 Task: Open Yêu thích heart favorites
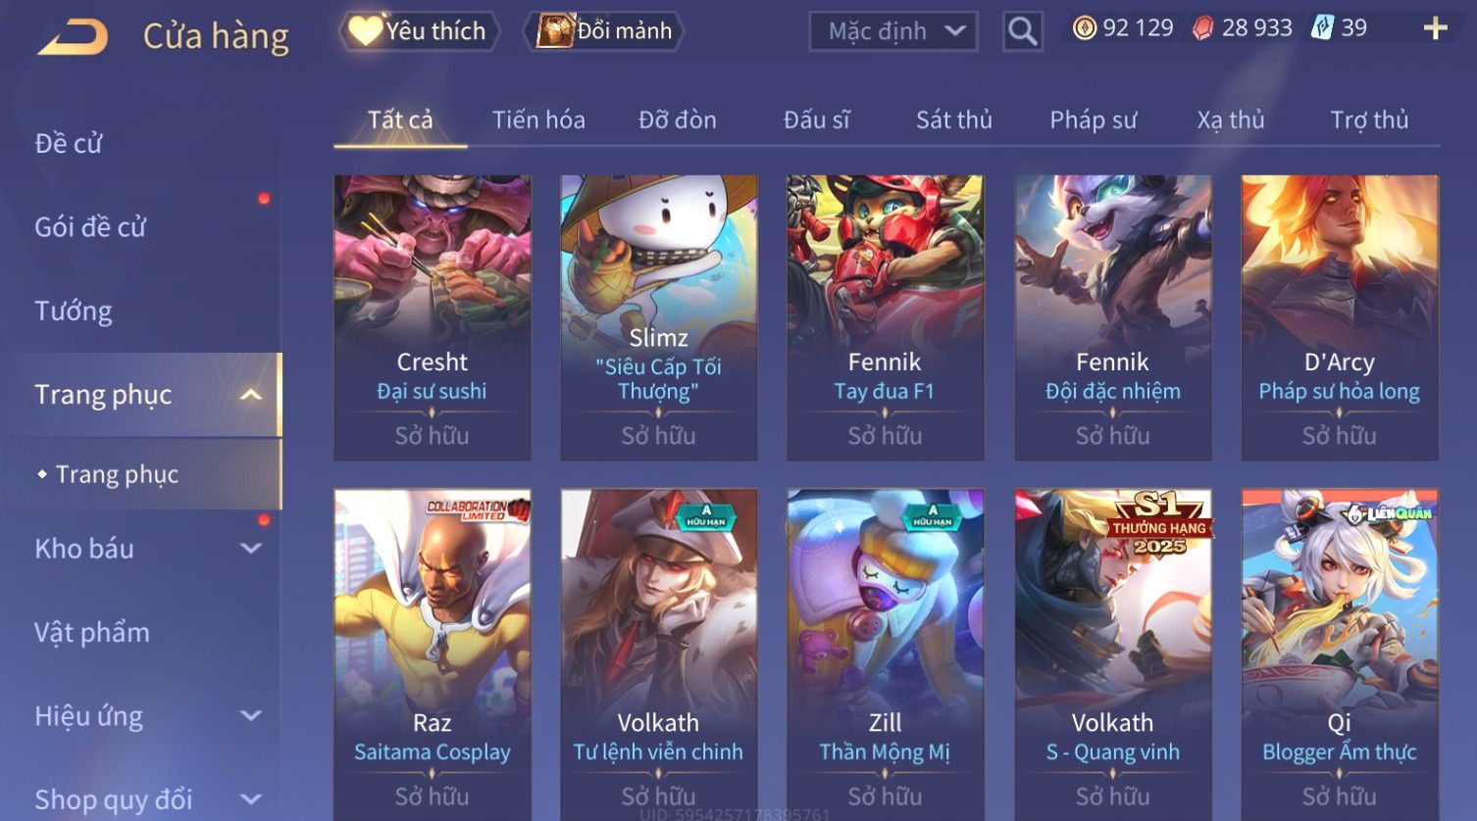point(419,31)
